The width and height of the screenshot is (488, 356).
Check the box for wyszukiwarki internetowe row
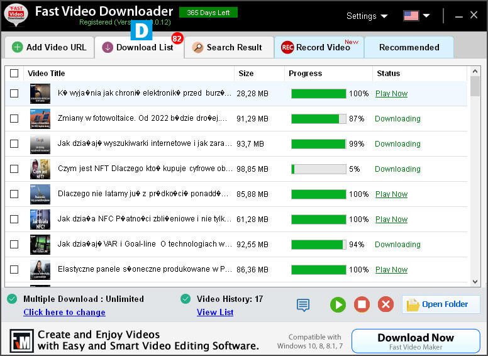tap(14, 144)
